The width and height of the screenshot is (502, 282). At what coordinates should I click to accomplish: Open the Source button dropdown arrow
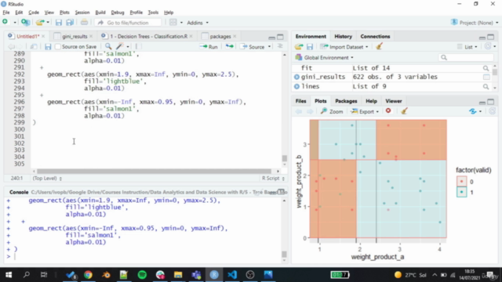pos(269,47)
